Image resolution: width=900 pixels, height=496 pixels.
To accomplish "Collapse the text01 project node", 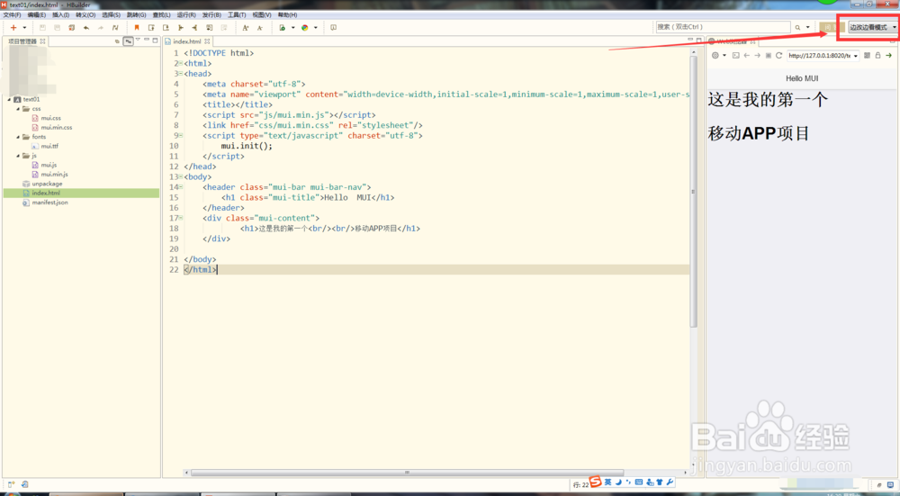I will point(9,99).
